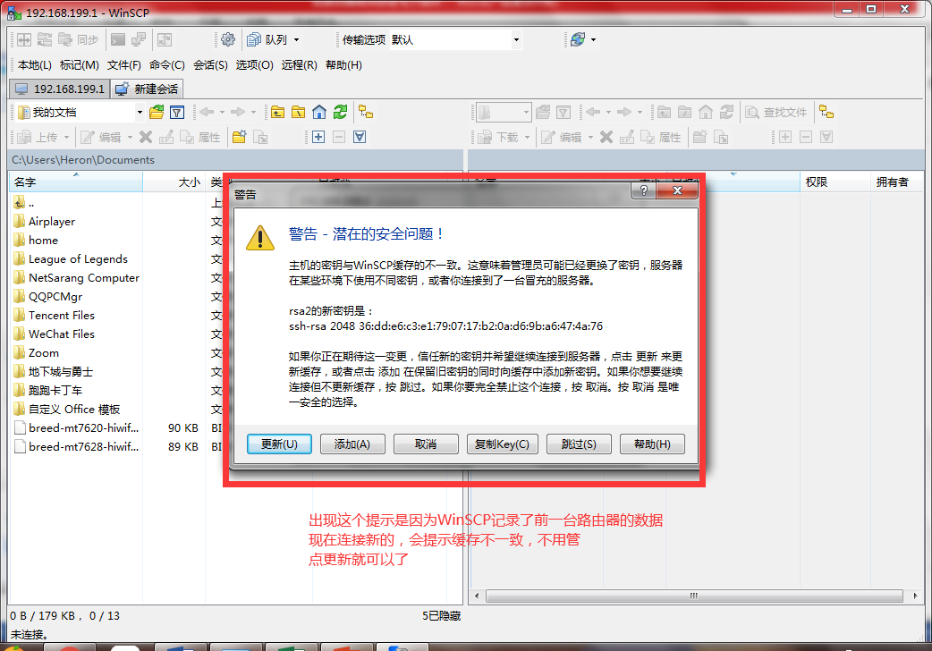Click the 拥有者 column header
This screenshot has height=651, width=932.
click(895, 182)
